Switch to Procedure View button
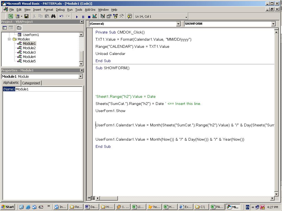The image size is (282, 211). 89,198
